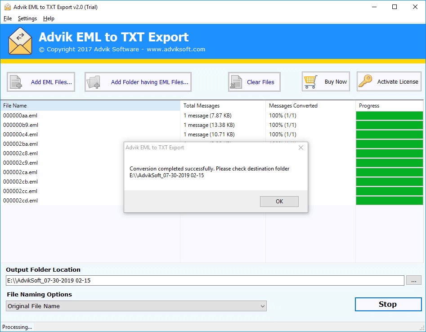Click the Buy Now shopping cart icon

pyautogui.click(x=311, y=82)
